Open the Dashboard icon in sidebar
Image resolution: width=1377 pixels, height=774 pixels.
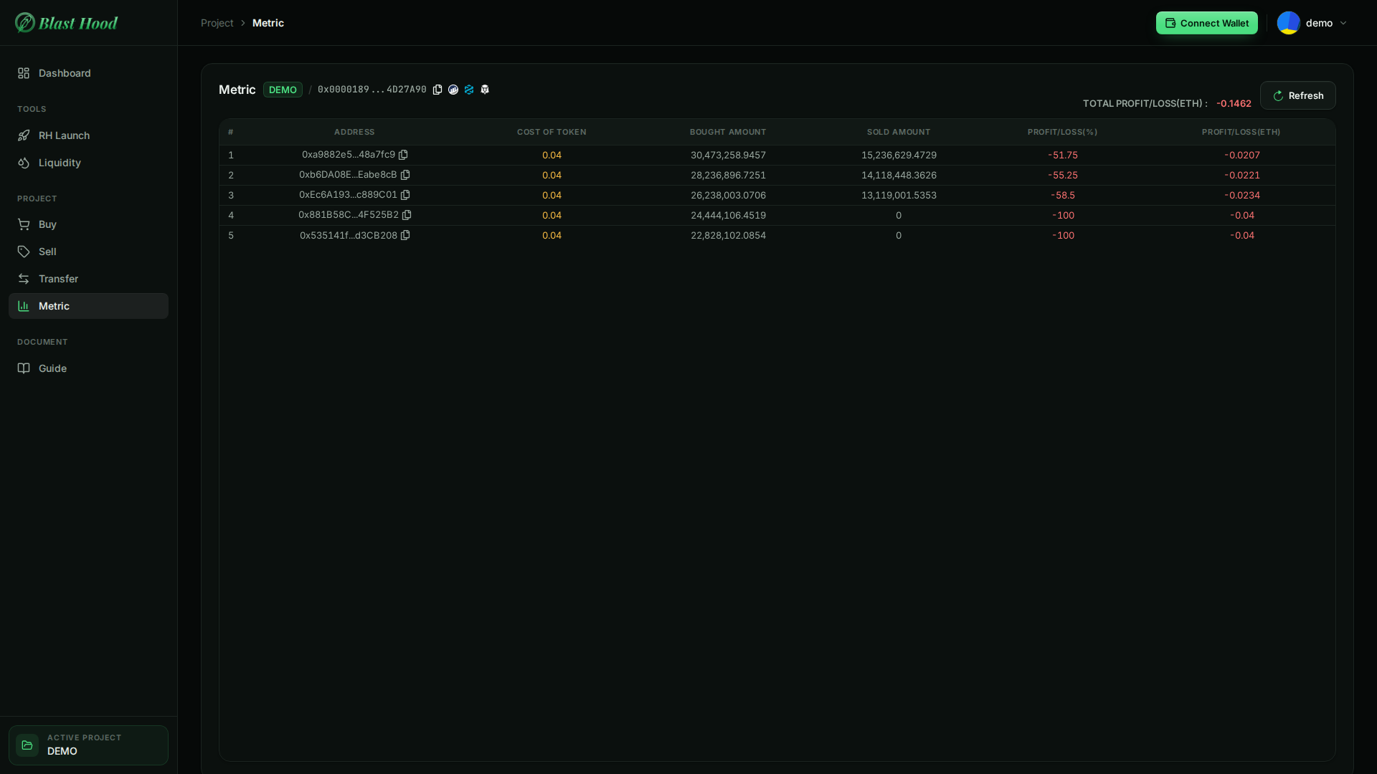point(24,73)
